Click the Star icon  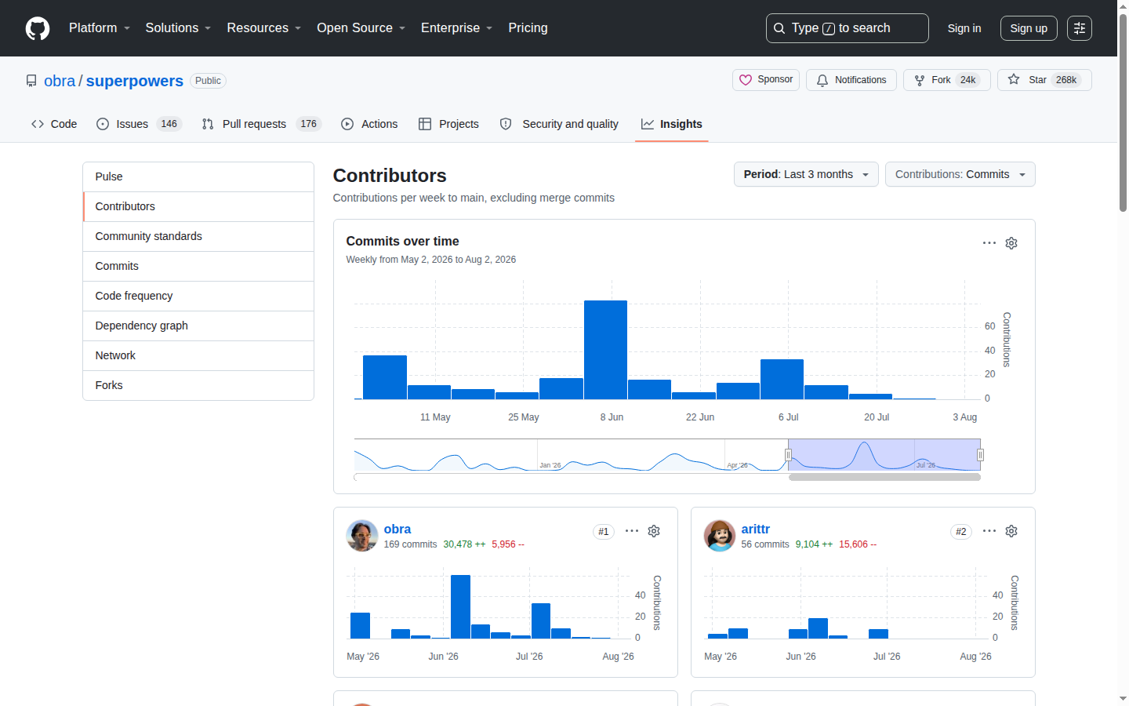(1014, 80)
